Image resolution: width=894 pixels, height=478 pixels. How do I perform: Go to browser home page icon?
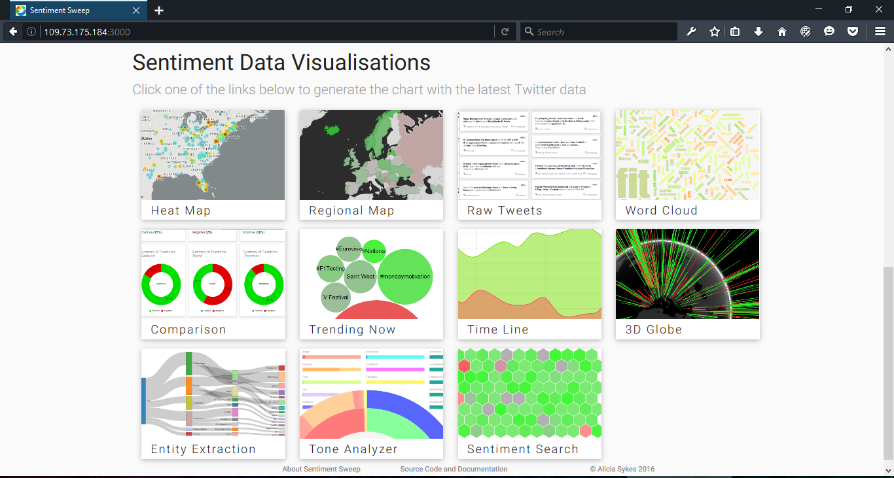point(782,31)
